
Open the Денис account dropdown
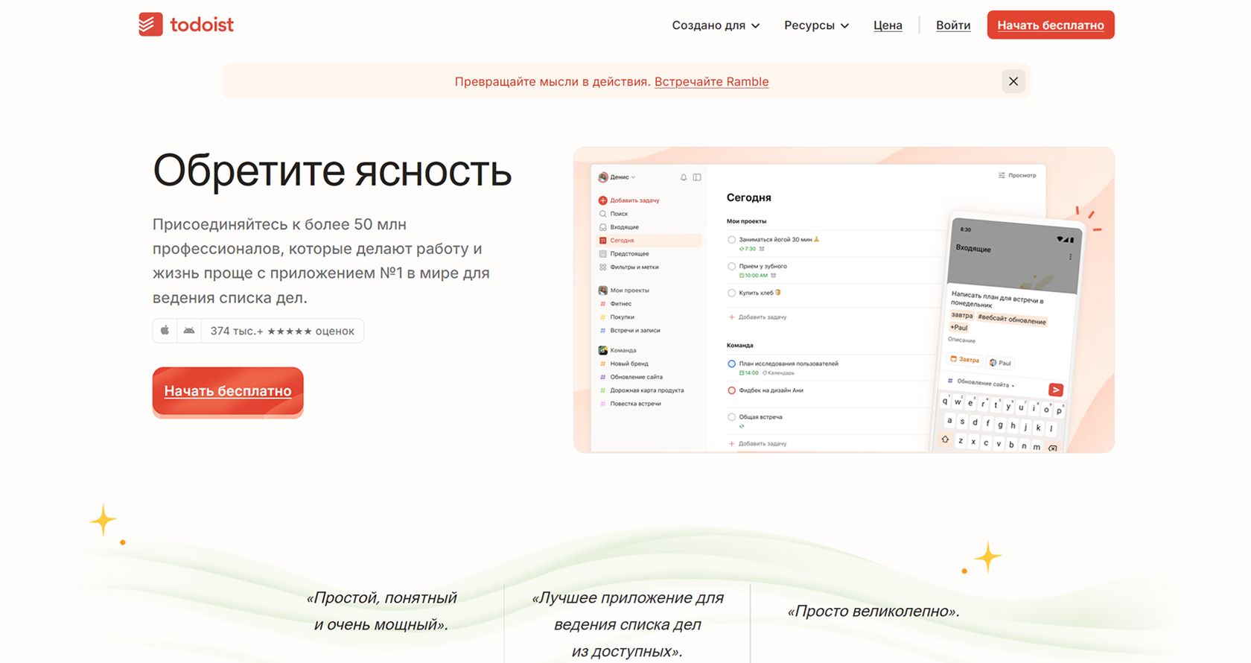pyautogui.click(x=617, y=177)
